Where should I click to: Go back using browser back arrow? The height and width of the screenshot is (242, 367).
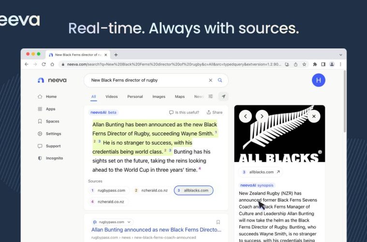coord(27,64)
